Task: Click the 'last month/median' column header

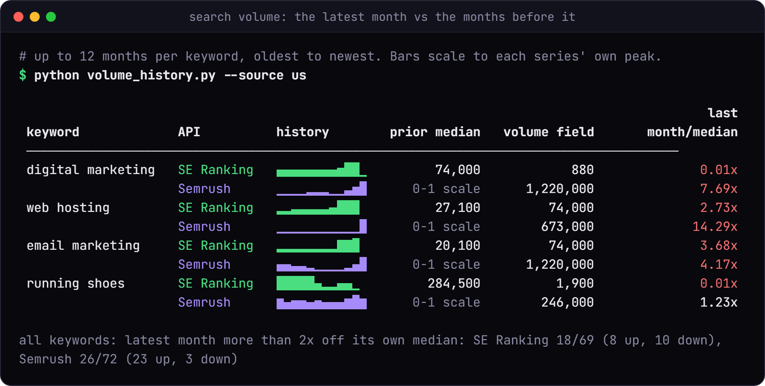Action: (x=692, y=122)
